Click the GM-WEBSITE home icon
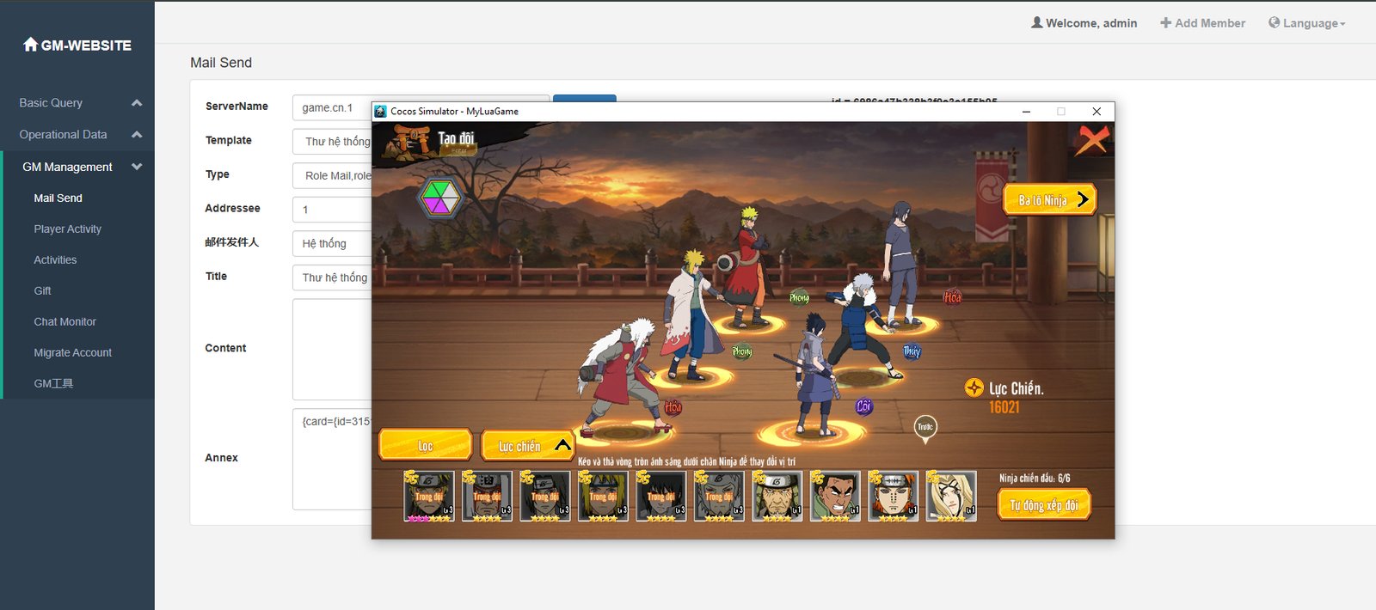Image resolution: width=1376 pixels, height=610 pixels. pyautogui.click(x=31, y=45)
